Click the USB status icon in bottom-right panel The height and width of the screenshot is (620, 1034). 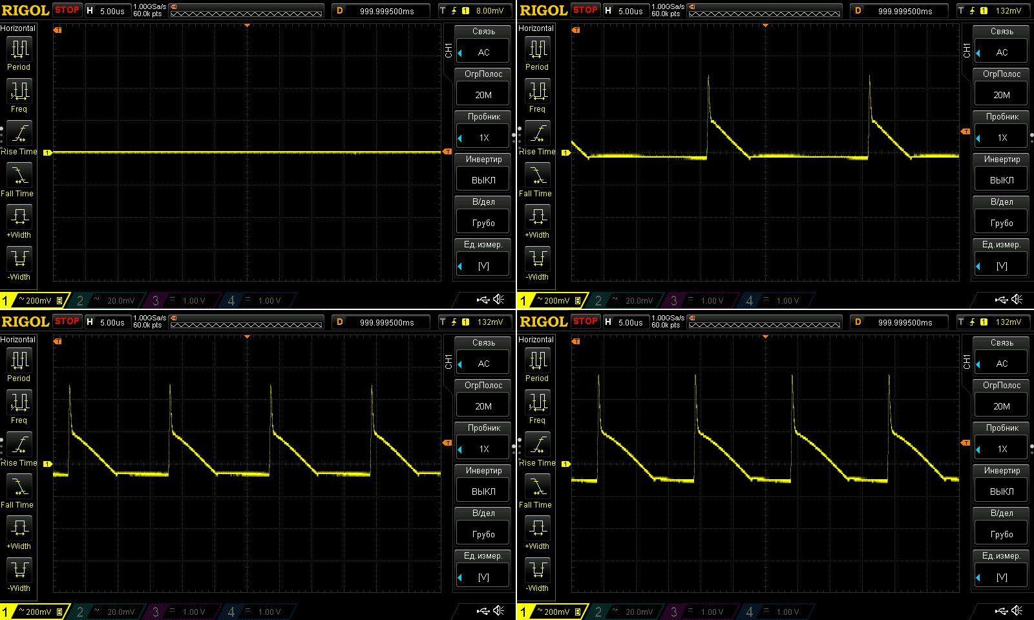pyautogui.click(x=1001, y=610)
